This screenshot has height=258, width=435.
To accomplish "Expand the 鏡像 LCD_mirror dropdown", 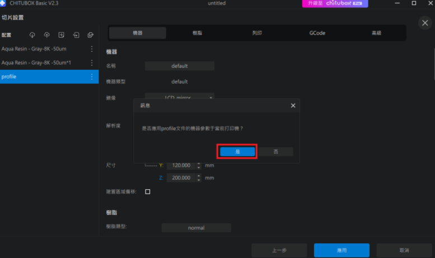I will coord(211,97).
